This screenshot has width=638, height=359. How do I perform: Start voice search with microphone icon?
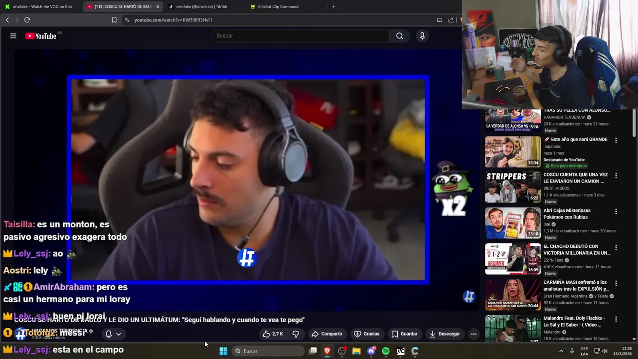tap(422, 36)
